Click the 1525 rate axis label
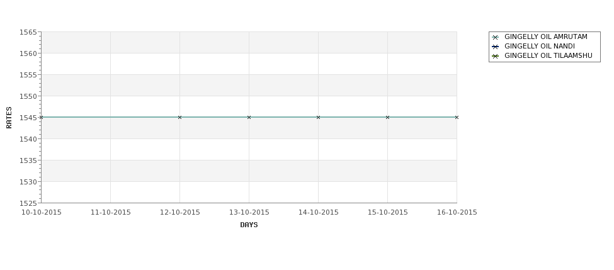 click(28, 203)
